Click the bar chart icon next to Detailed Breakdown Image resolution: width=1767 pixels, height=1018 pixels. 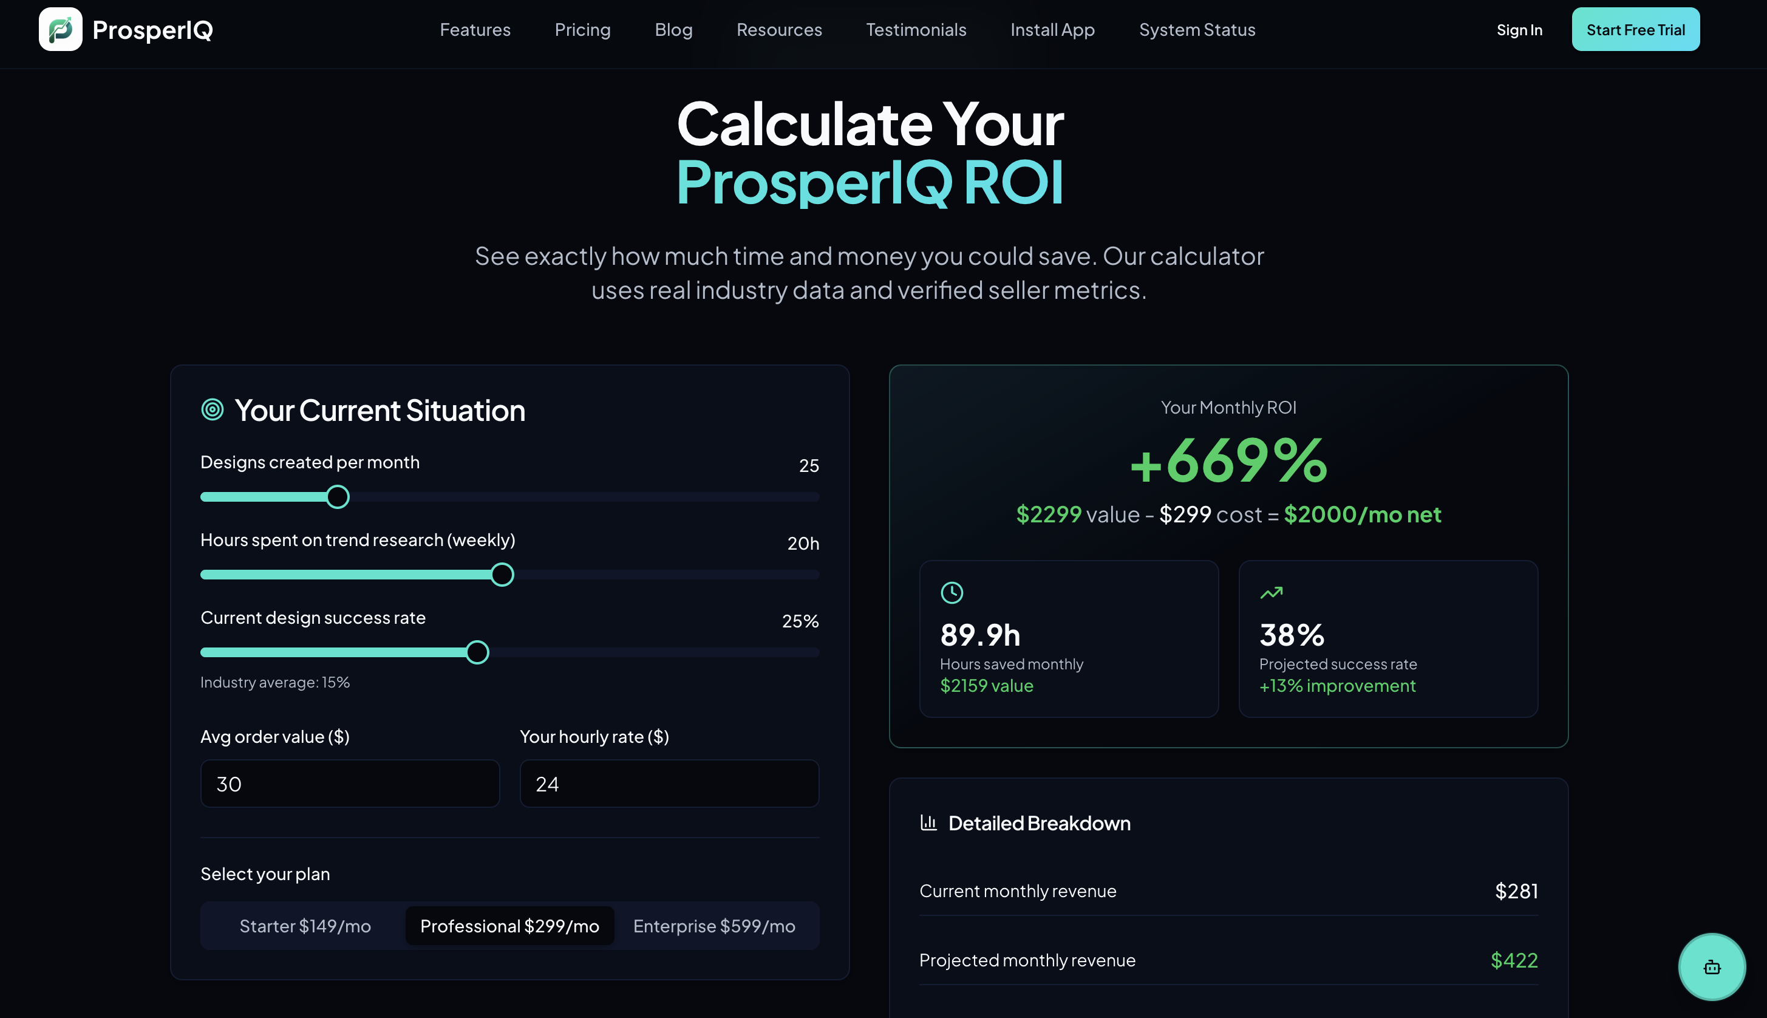click(929, 823)
